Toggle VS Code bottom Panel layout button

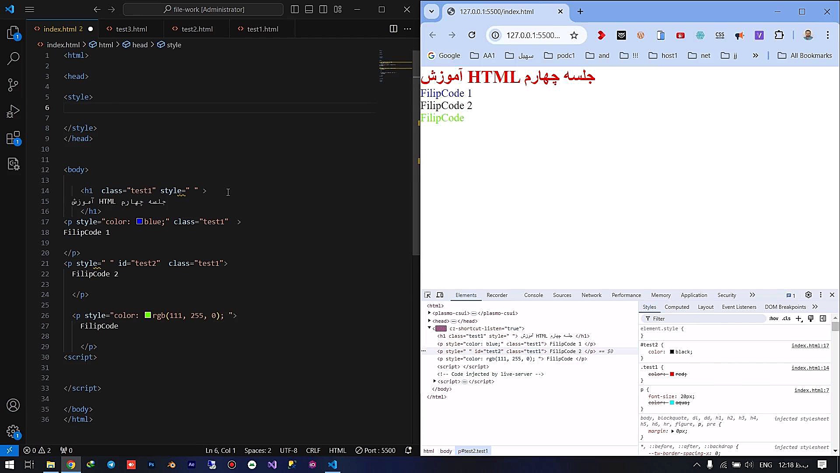point(309,9)
